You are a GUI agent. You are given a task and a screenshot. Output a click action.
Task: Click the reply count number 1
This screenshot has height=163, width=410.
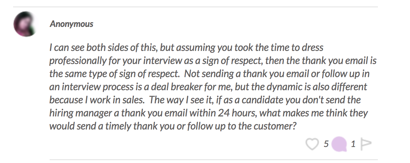click(x=353, y=144)
